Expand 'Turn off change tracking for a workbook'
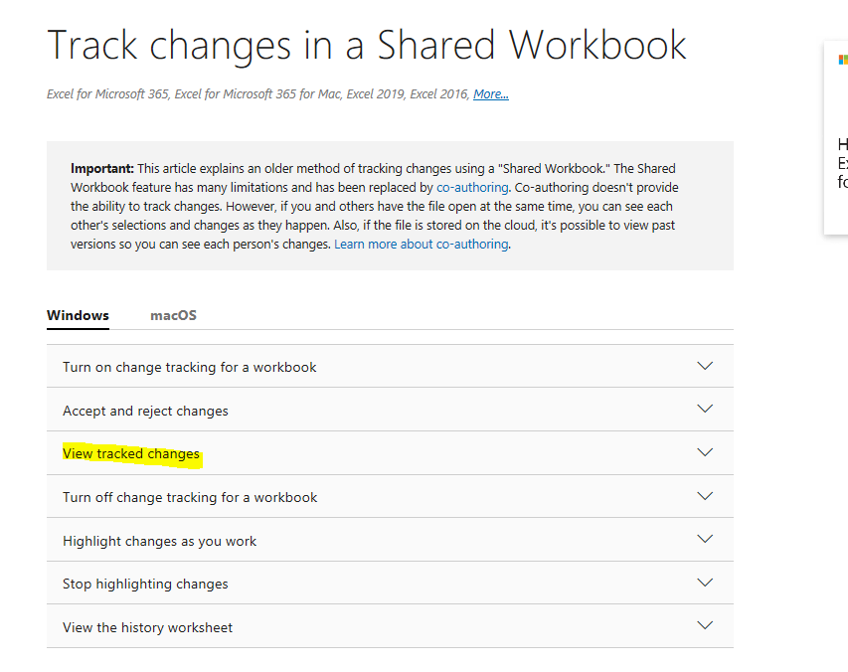848x672 pixels. pyautogui.click(x=190, y=497)
